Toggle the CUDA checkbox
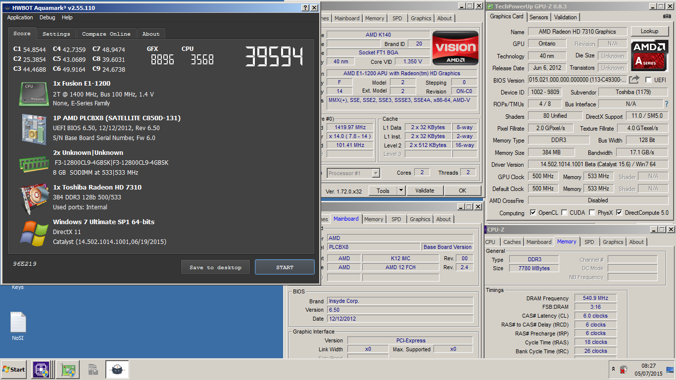Viewport: 676px width, 380px height. click(565, 213)
